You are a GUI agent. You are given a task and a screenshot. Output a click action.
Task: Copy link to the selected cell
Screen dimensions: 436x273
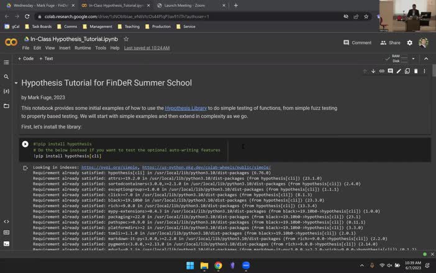[x=382, y=71]
